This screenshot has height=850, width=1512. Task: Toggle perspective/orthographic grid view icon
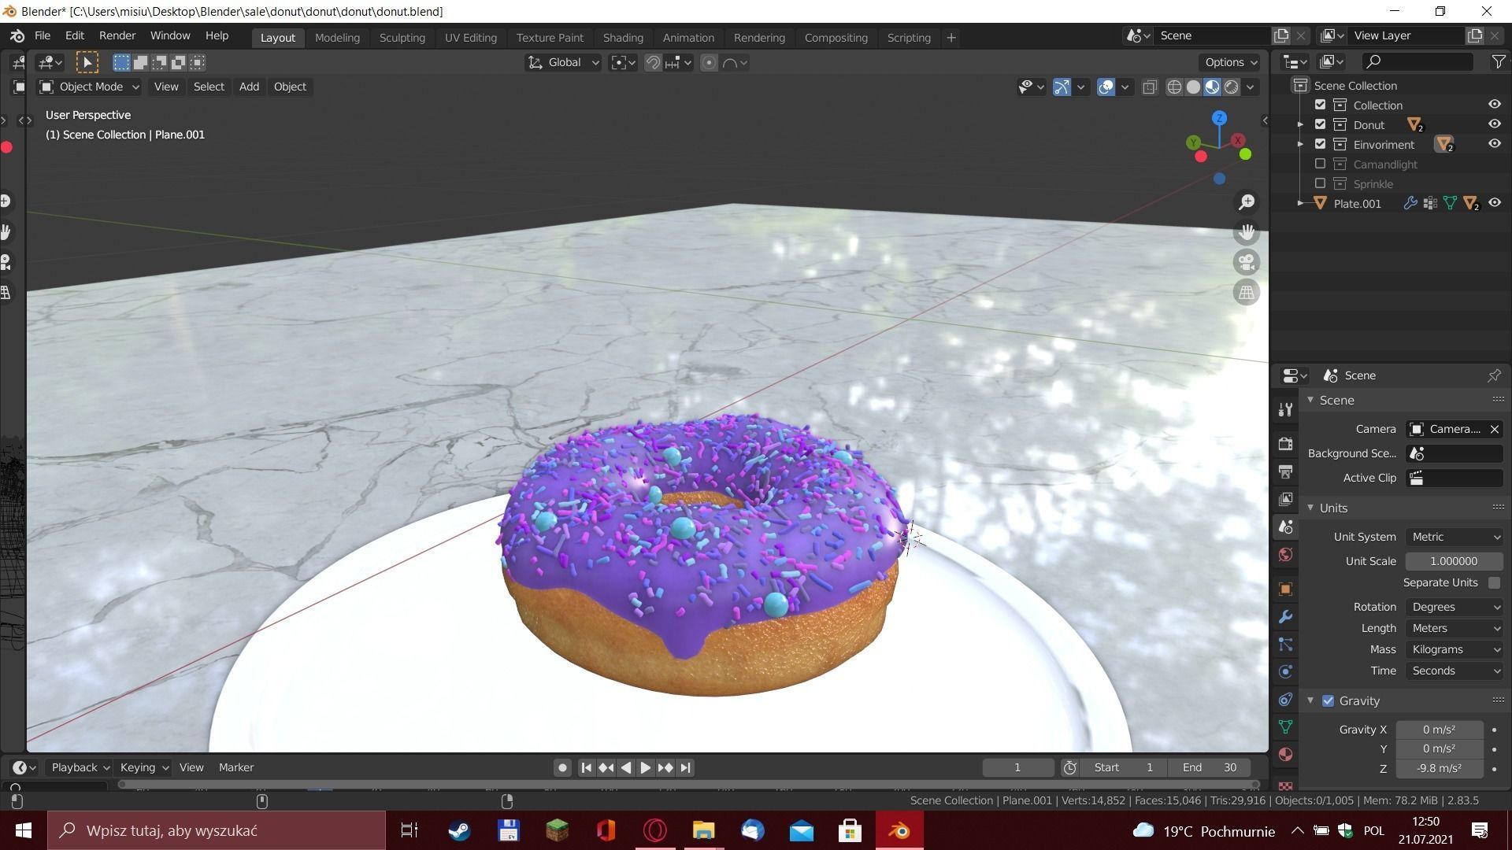(x=1246, y=293)
